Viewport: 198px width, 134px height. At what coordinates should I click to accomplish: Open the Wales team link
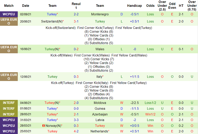[100, 49]
